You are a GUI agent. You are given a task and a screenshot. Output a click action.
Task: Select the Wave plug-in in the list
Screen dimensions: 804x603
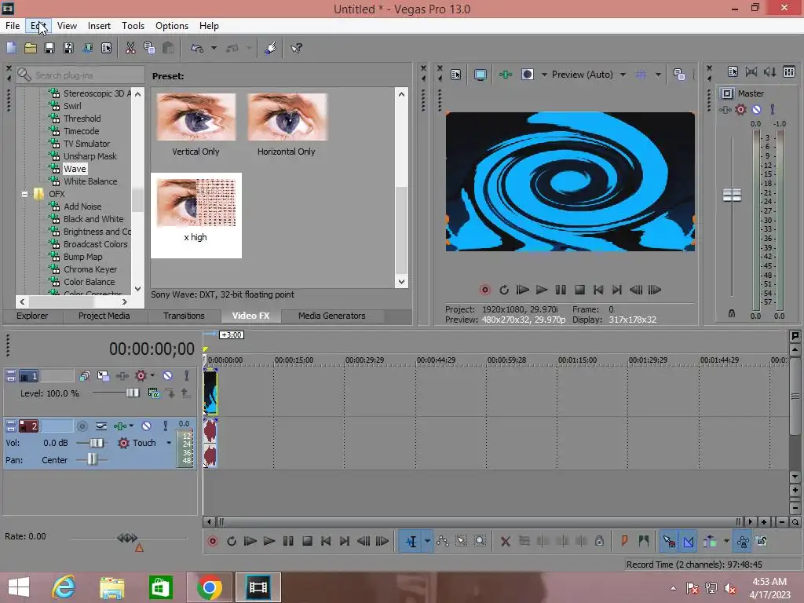[75, 170]
